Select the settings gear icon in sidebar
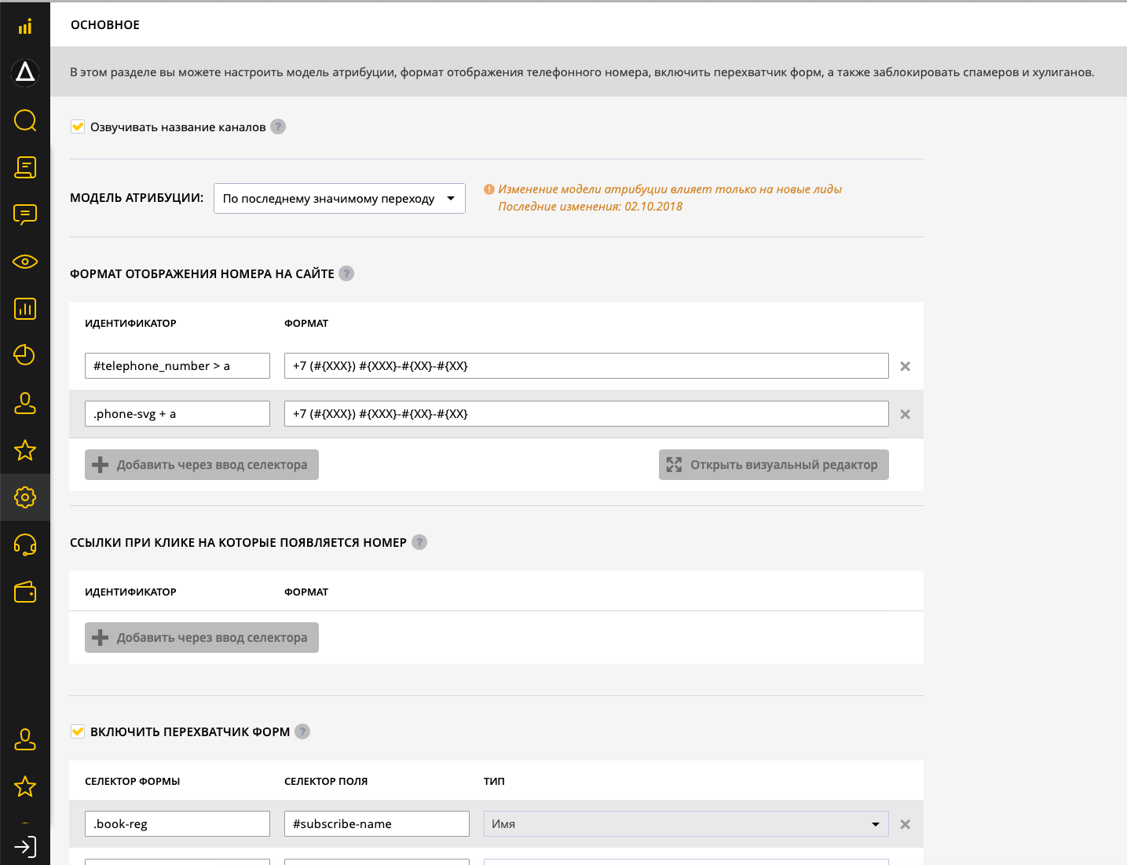The height and width of the screenshot is (865, 1127). [25, 497]
